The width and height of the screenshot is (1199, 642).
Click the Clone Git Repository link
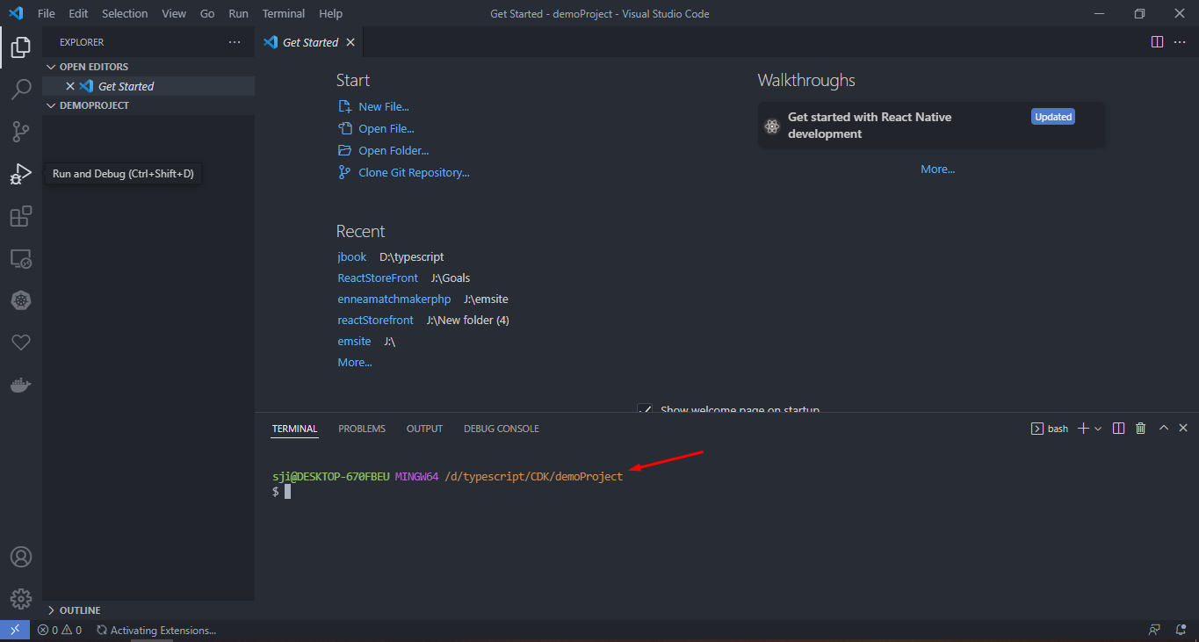tap(413, 172)
